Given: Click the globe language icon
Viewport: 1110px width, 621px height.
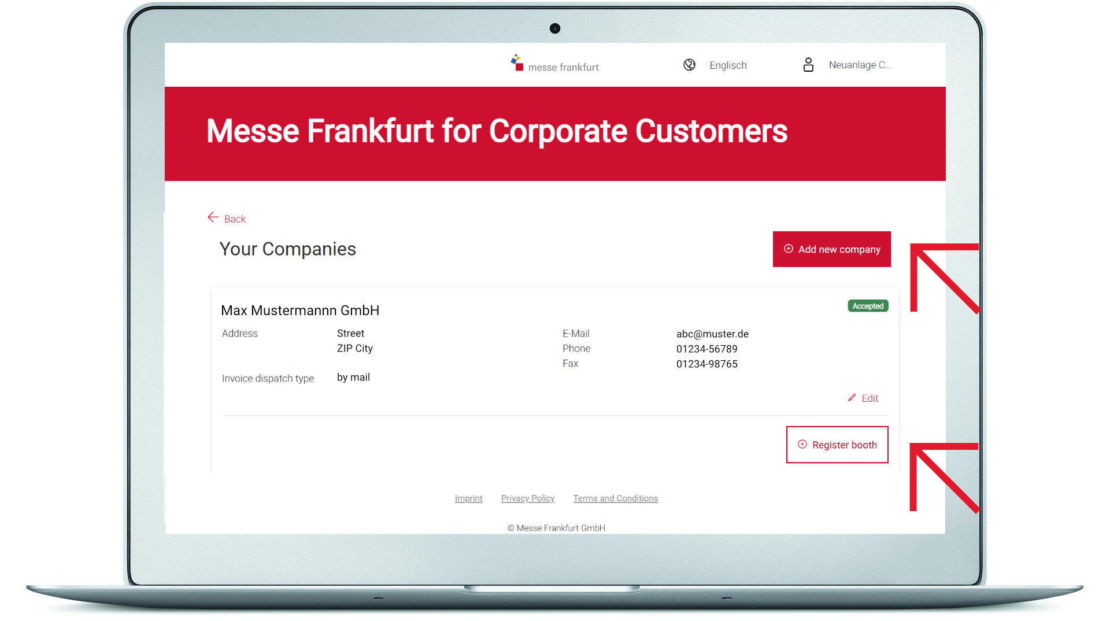Looking at the screenshot, I should click(689, 65).
